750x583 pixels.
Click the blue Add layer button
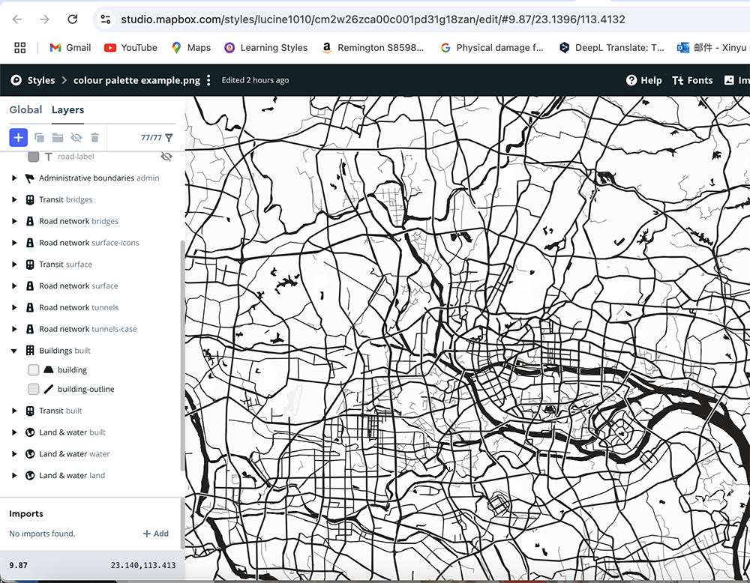pos(18,137)
